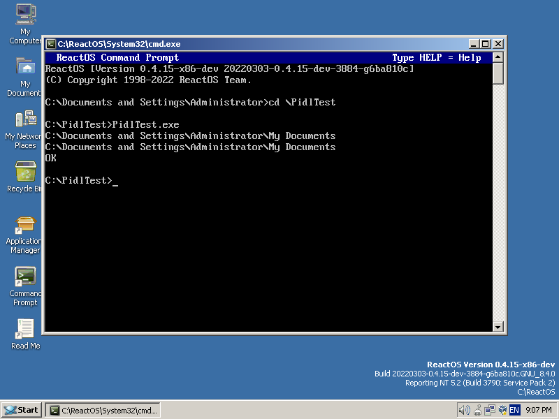
Task: Open the My Computer desktop icon
Action: [25, 24]
